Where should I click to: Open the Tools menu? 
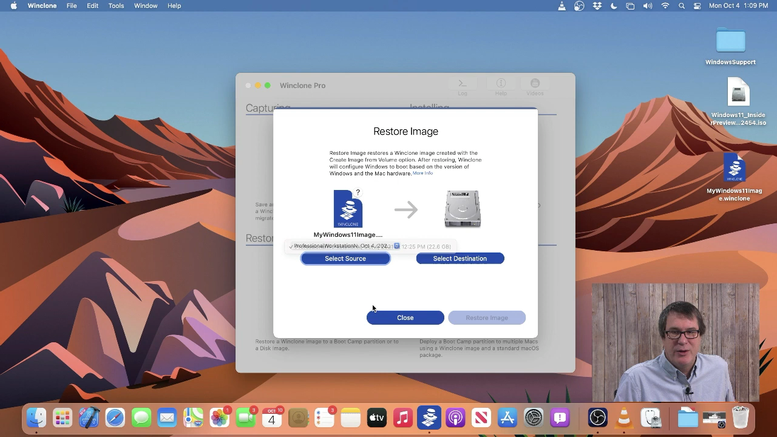click(116, 5)
